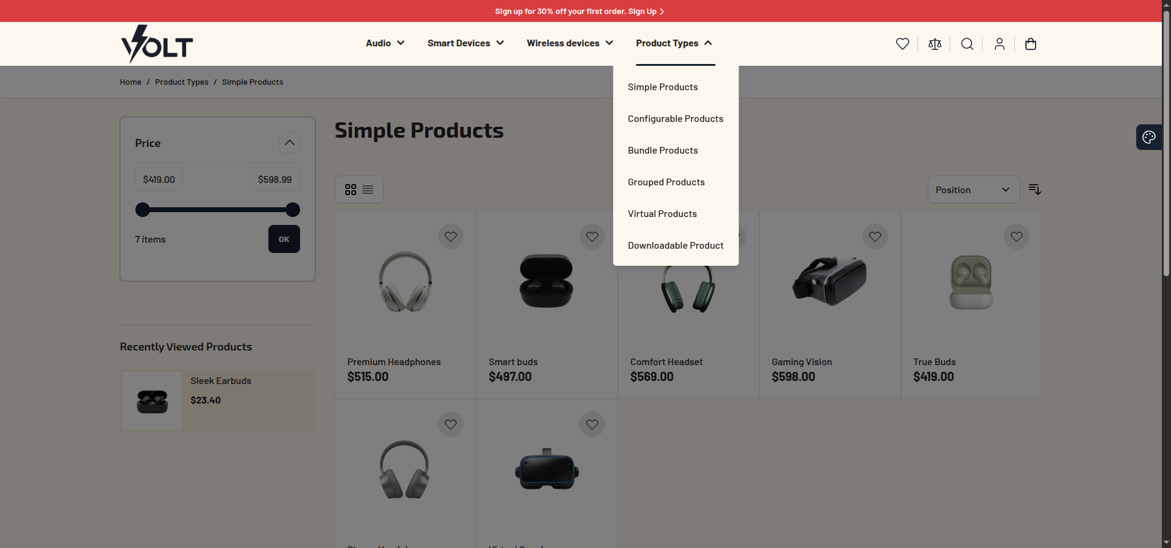Viewport: 1171px width, 548px height.
Task: Open the compare products scale icon
Action: 934,44
